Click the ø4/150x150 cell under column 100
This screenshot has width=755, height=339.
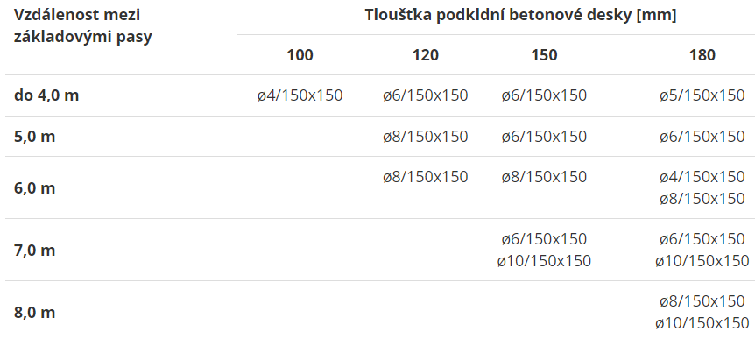[300, 95]
